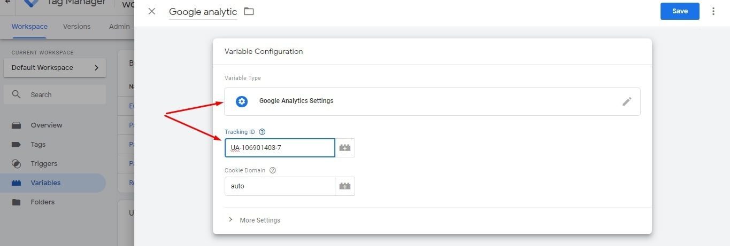Click the Variable Configuration heading
Screen dimensions: 730x246
[x=264, y=52]
